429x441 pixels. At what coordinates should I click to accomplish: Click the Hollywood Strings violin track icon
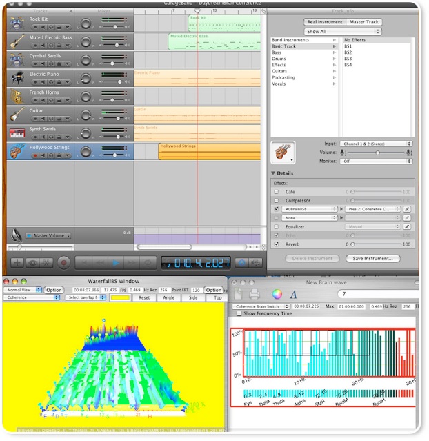tap(17, 151)
